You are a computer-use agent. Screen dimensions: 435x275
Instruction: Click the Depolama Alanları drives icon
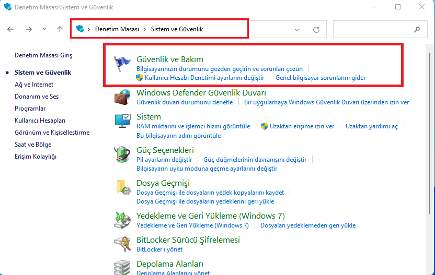[122, 267]
